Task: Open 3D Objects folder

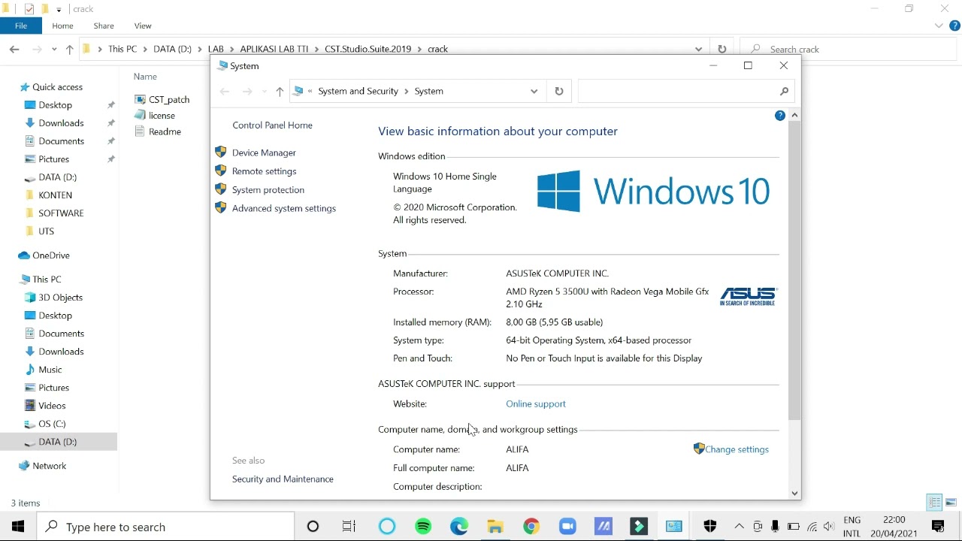Action: click(61, 298)
